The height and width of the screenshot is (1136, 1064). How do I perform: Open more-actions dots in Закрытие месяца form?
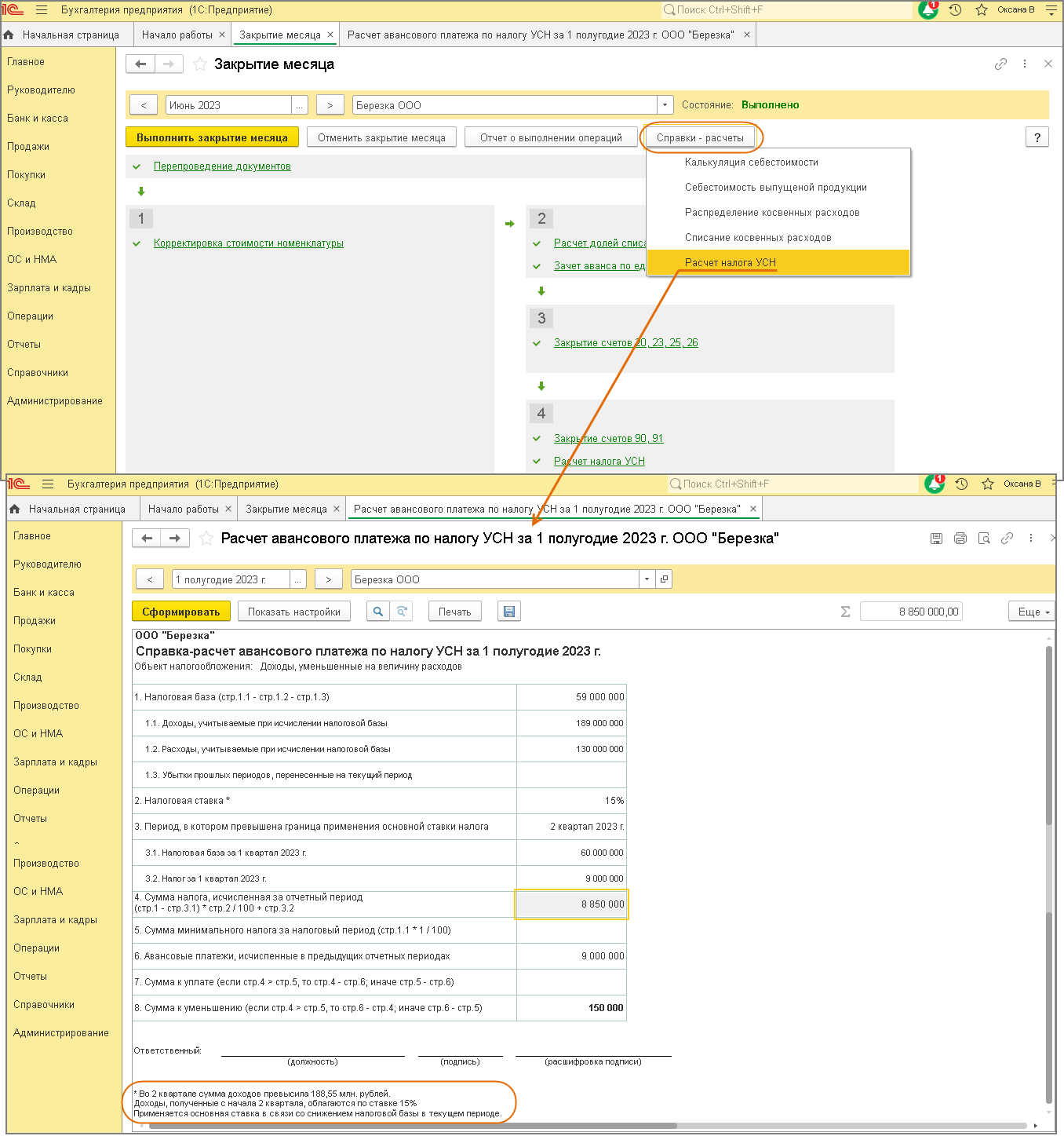[1025, 64]
